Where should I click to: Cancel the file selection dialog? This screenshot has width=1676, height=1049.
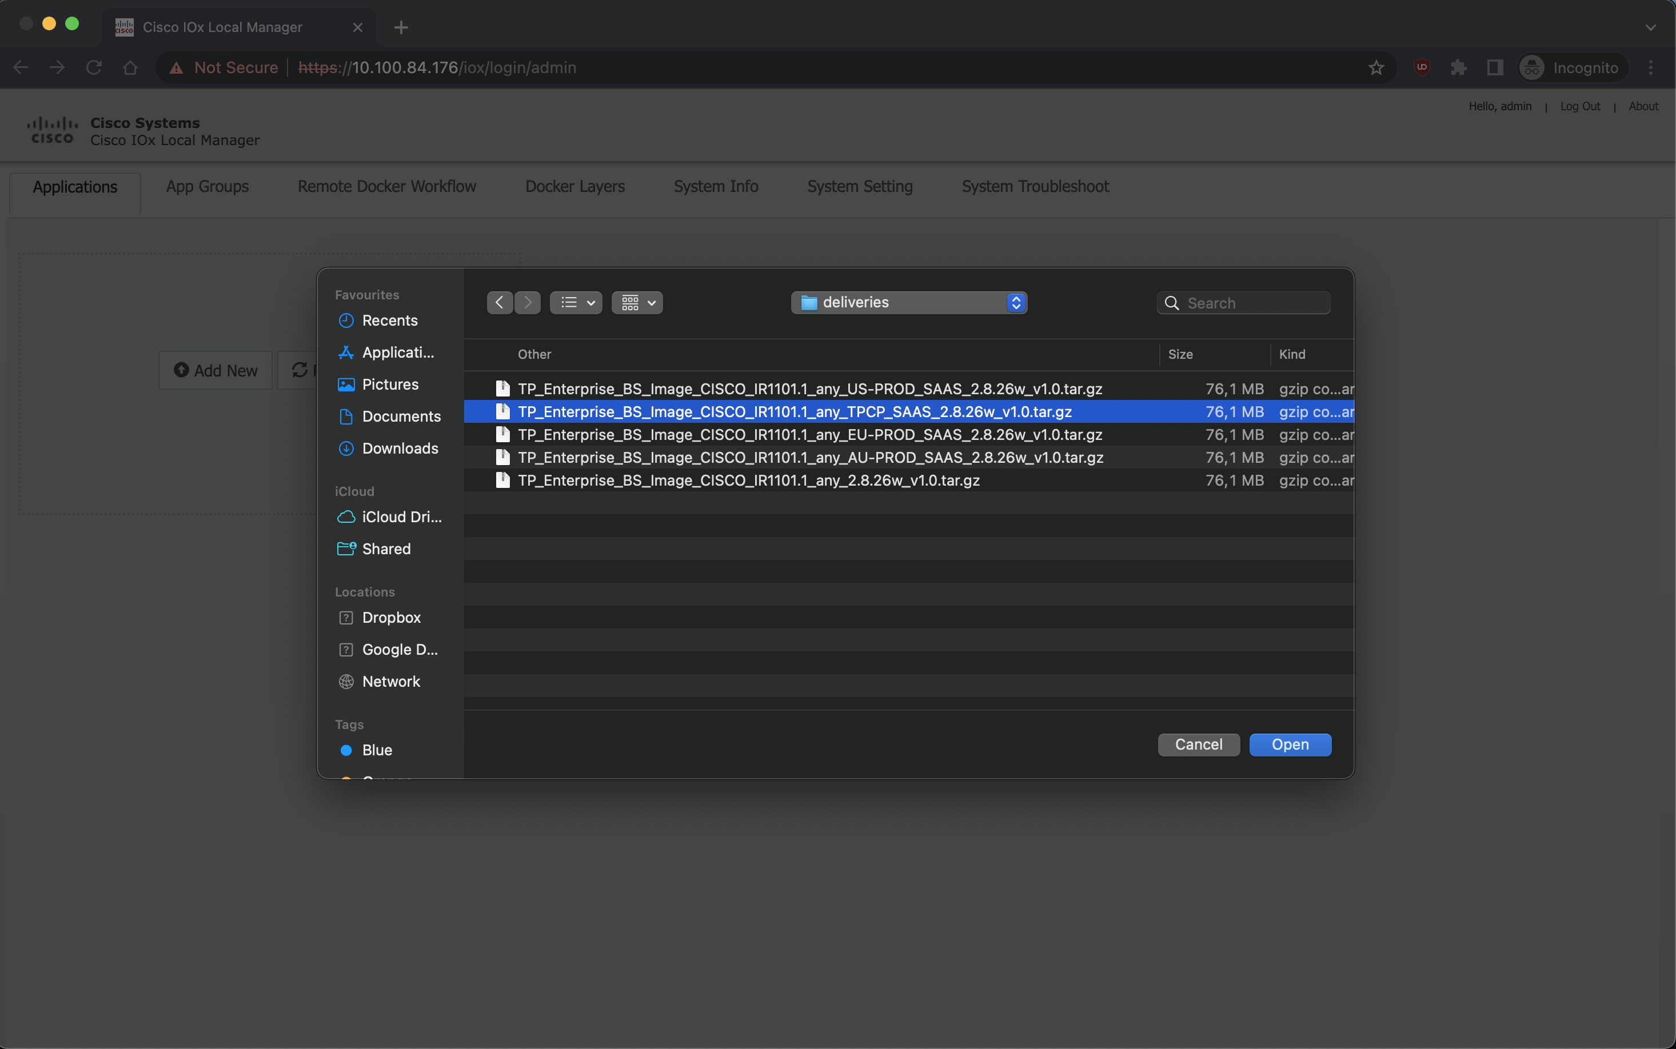[1198, 744]
